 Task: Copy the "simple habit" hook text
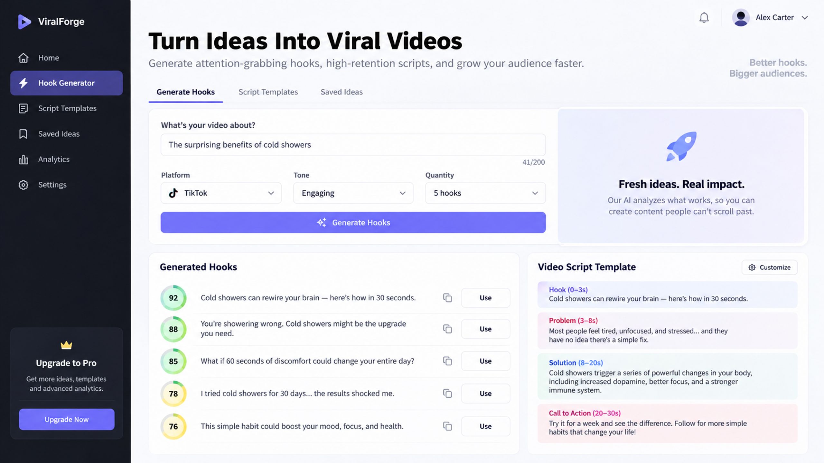click(447, 426)
